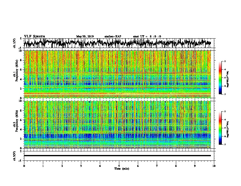
Task: Click the "ch.1(V)" y-axis label
Action: pos(15,43)
